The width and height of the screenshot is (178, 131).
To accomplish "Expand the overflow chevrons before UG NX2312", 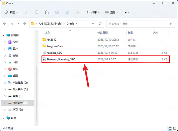I will click(36, 24).
